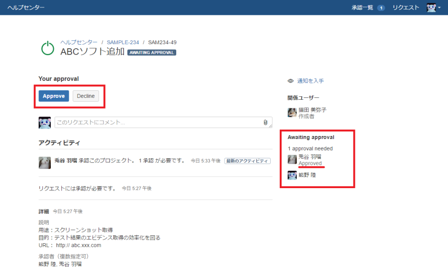Expand the profile dropdown arrow
The image size is (448, 272).
pos(440,8)
